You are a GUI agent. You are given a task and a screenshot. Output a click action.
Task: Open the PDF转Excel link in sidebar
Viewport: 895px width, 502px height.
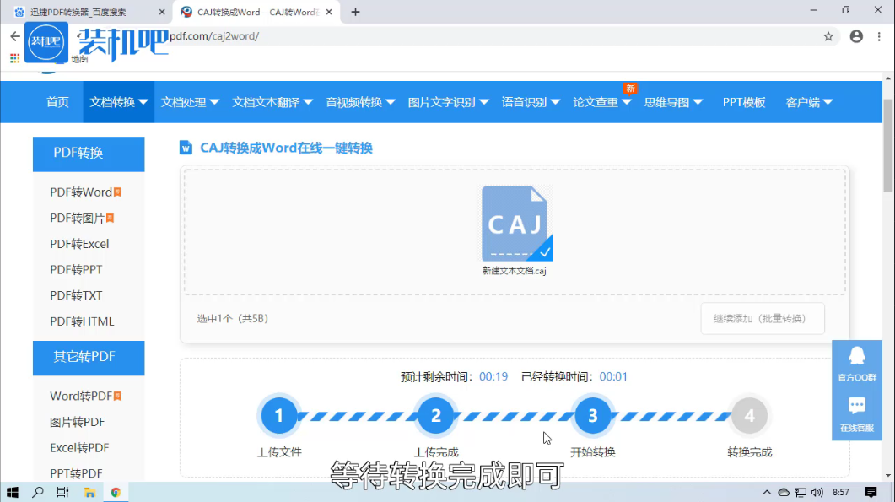click(79, 244)
